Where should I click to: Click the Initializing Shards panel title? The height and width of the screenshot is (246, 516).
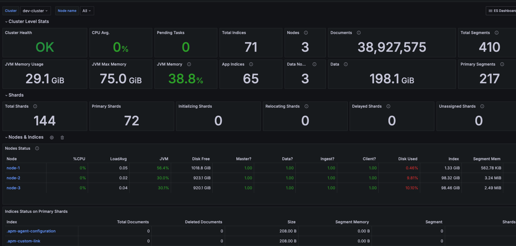pos(195,106)
